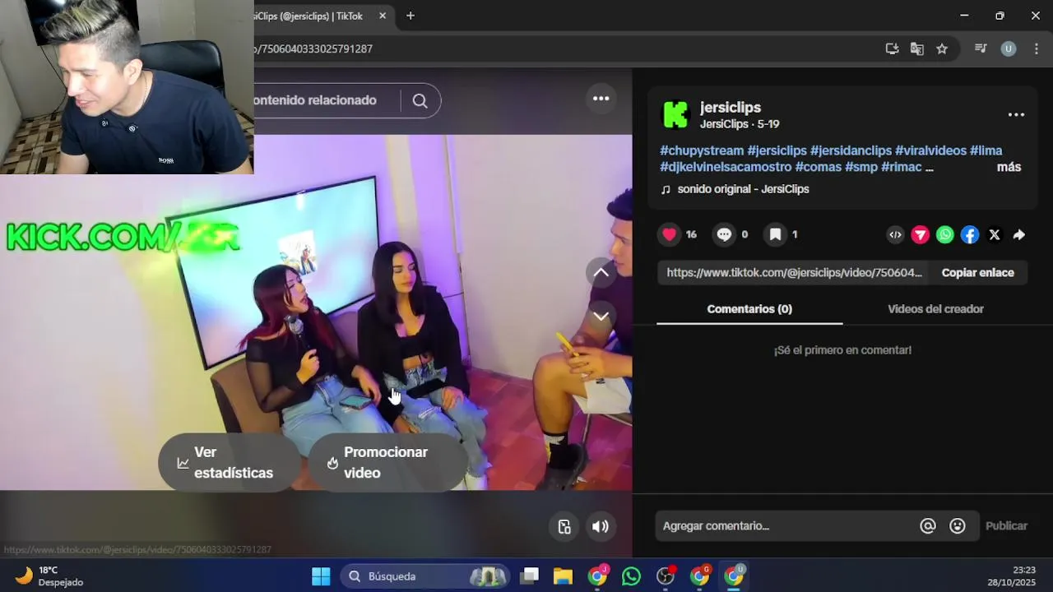Click the embed code icon

tap(895, 235)
